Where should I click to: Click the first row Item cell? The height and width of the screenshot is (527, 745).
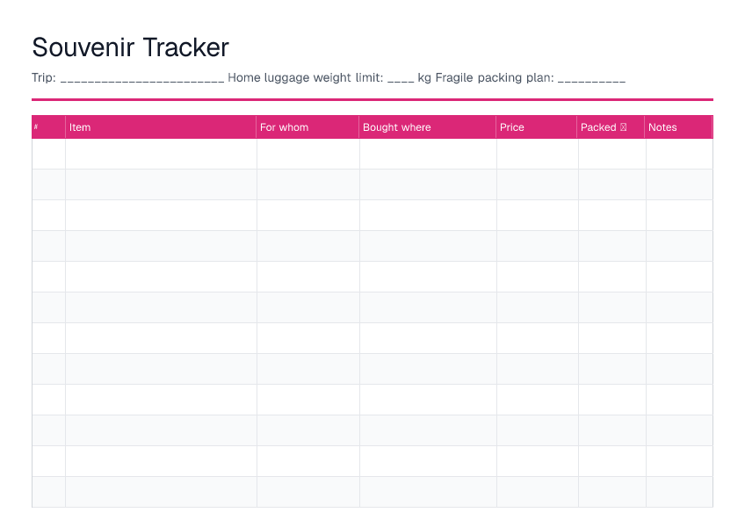click(x=161, y=154)
